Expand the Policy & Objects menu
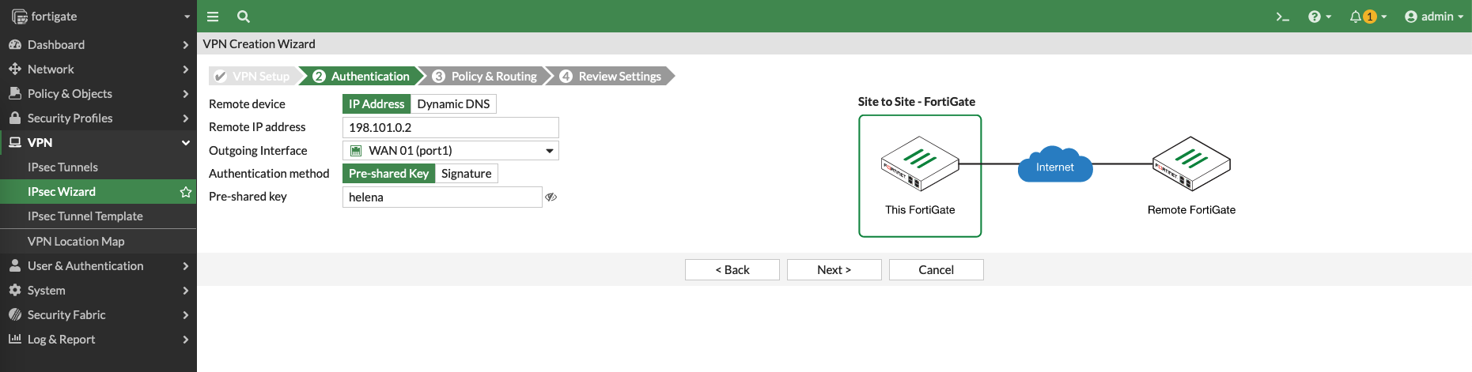The height and width of the screenshot is (372, 1472). (98, 94)
